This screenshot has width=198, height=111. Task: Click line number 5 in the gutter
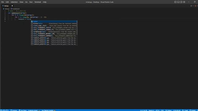[x=5, y=19]
